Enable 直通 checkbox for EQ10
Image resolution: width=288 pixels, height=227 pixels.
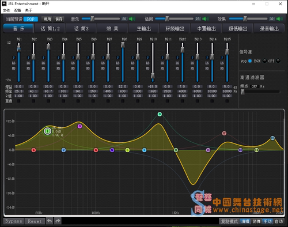coord(153,101)
